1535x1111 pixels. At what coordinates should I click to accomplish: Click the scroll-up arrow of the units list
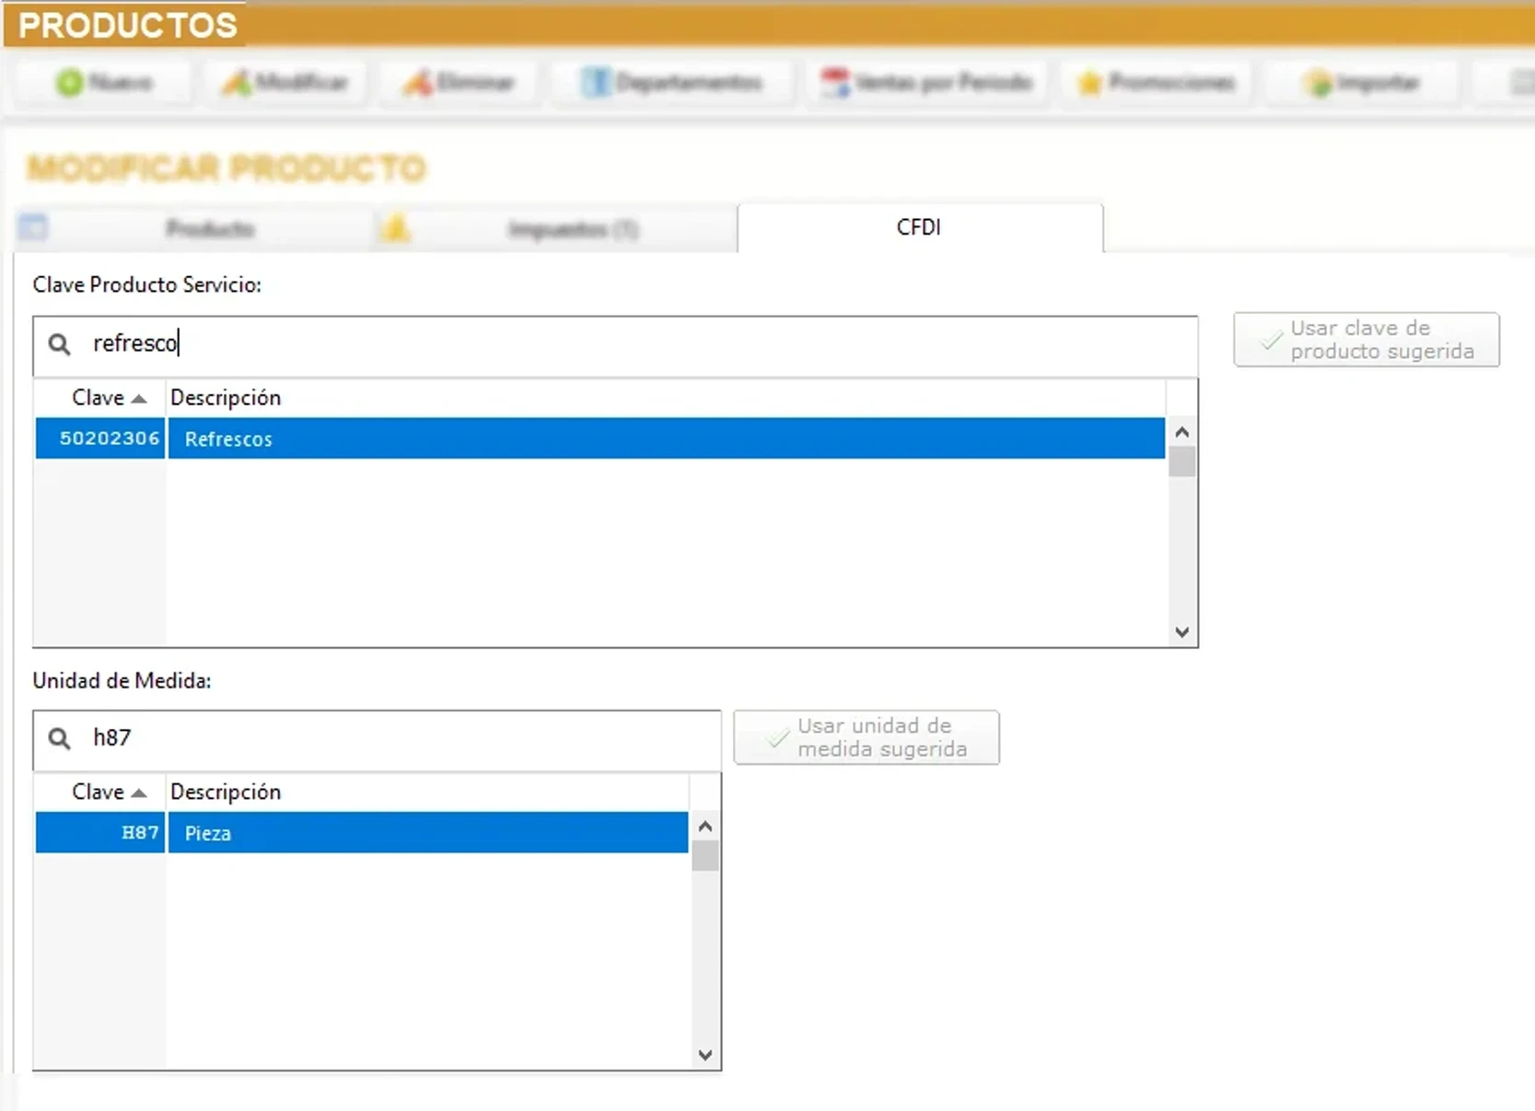click(x=704, y=826)
